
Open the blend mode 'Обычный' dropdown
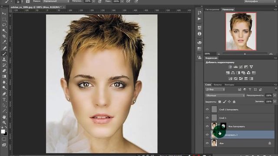point(225,95)
